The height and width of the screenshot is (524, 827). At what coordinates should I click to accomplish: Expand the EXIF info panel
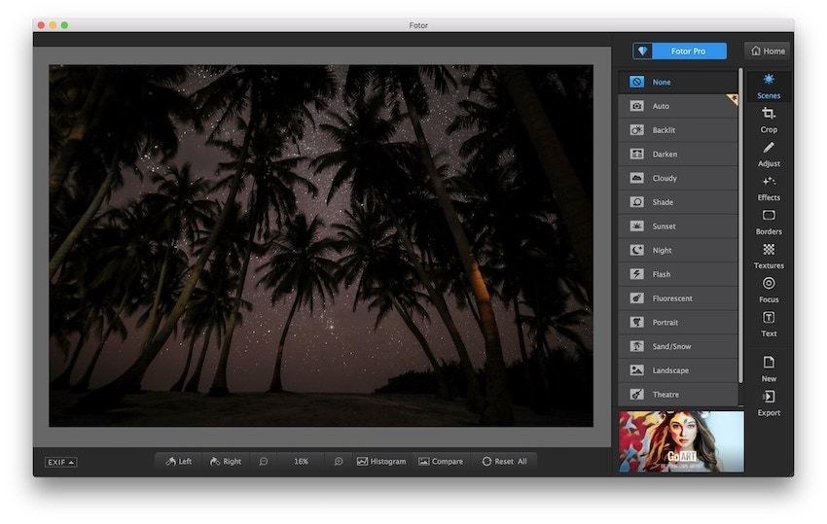pos(60,462)
